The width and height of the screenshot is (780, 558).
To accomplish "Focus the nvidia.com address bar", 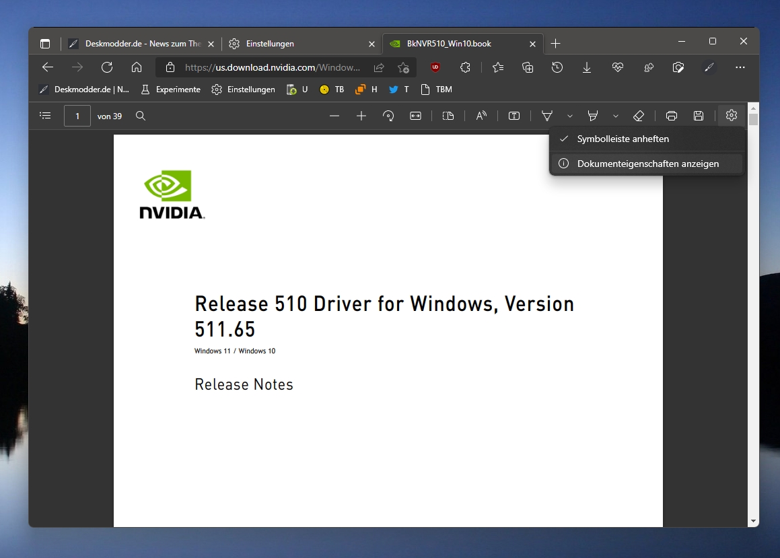I will [273, 67].
